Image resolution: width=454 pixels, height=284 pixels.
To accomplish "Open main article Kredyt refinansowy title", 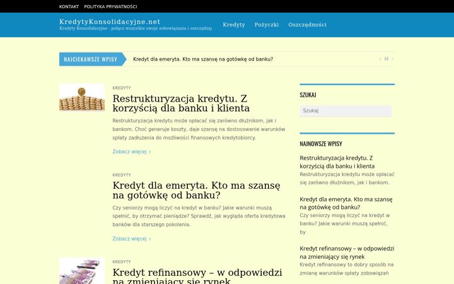I will (197, 276).
